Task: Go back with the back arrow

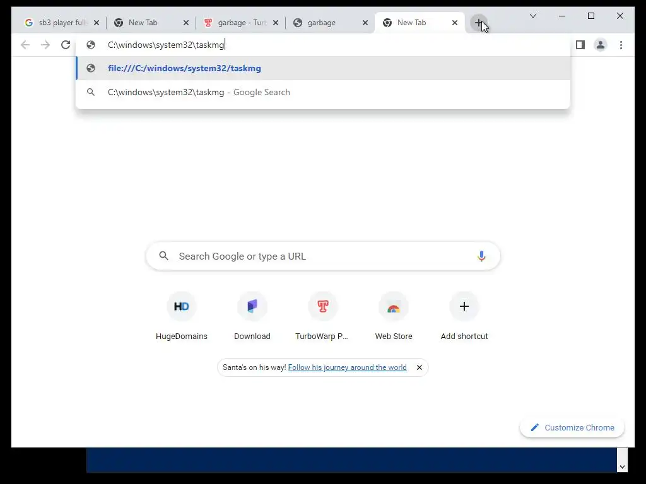Action: point(25,45)
